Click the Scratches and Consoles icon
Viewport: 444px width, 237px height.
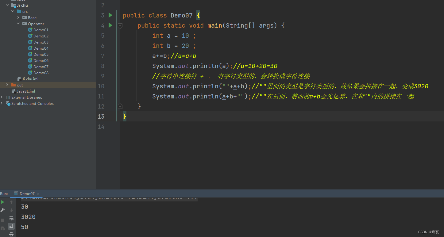[x=8, y=103]
